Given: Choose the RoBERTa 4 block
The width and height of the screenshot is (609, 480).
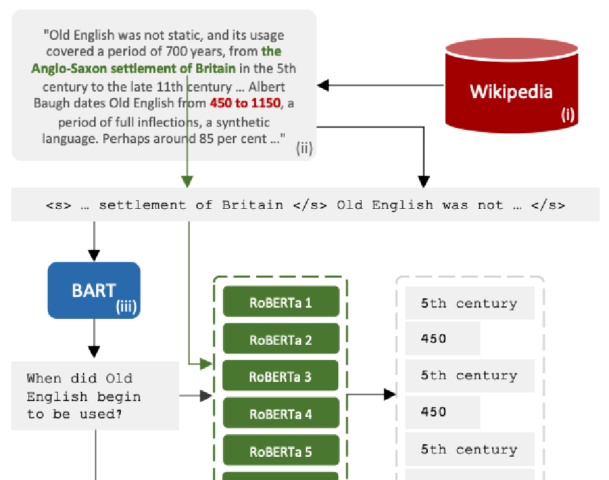Looking at the screenshot, I should point(281,414).
